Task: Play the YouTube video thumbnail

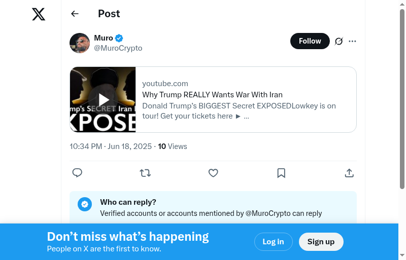Action: click(103, 99)
